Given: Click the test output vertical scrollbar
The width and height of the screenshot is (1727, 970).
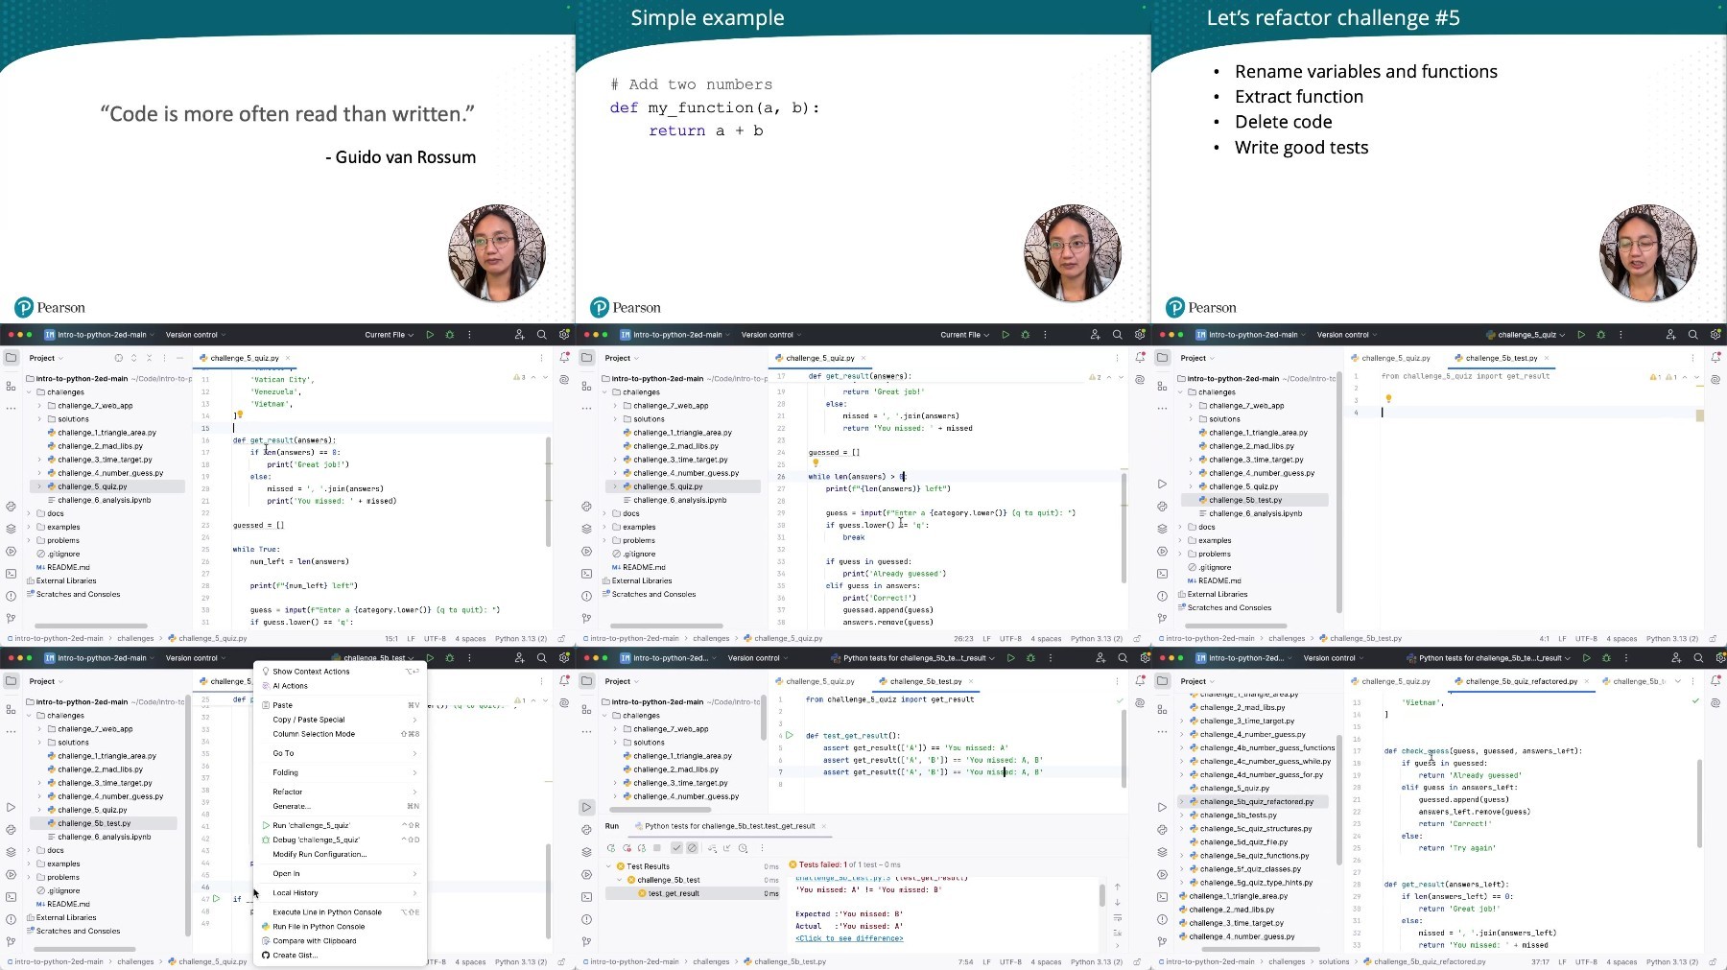Looking at the screenshot, I should click(1101, 896).
